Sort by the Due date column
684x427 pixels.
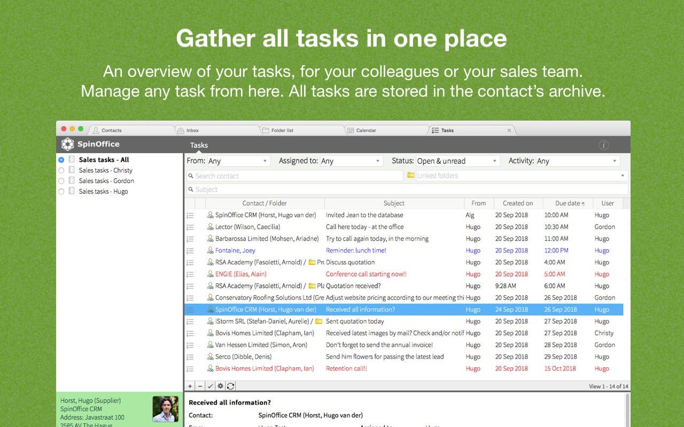pyautogui.click(x=568, y=203)
